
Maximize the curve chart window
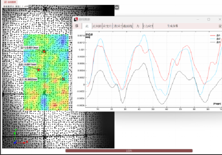(x=209, y=19)
